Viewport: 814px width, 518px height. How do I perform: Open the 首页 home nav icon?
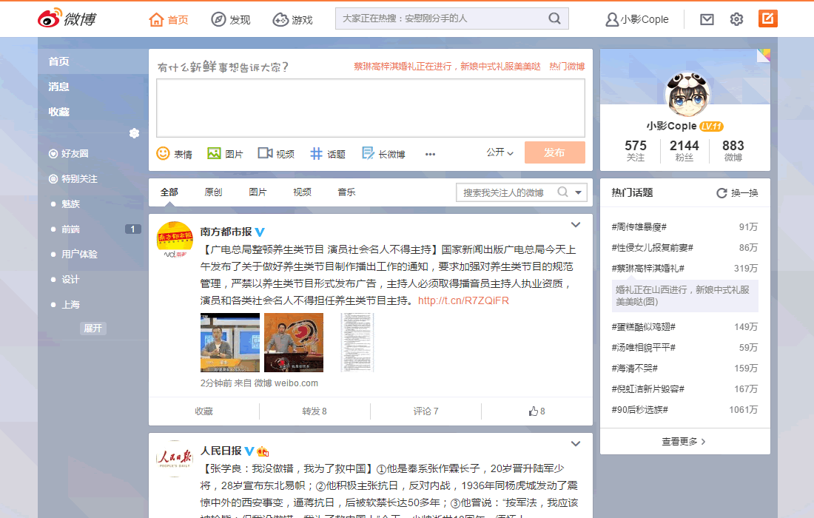click(x=156, y=20)
